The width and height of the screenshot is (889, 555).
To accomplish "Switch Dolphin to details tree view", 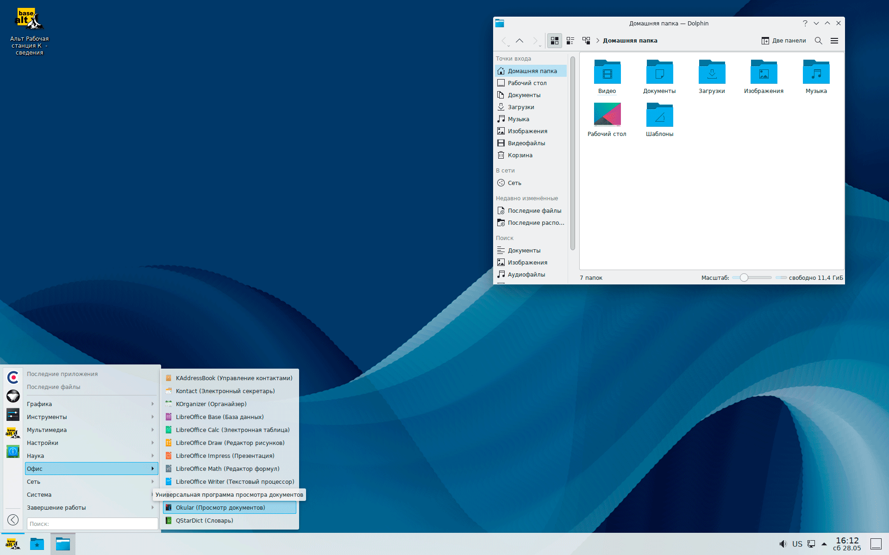I will 586,41.
